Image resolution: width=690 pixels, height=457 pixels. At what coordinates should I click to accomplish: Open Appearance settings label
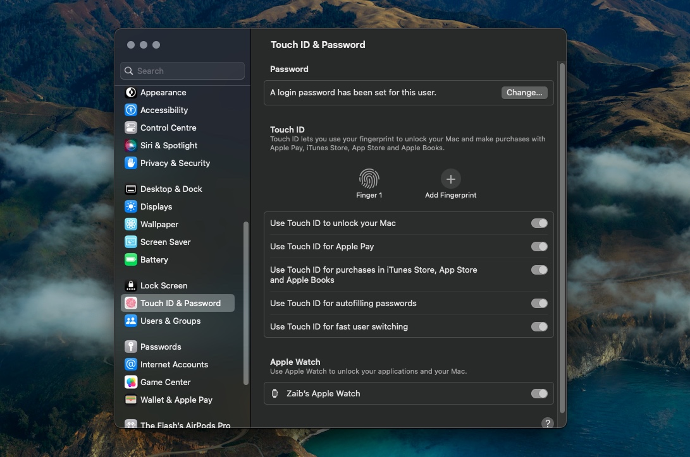point(163,92)
